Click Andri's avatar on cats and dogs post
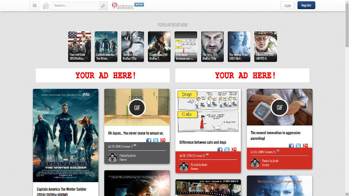Image resolution: width=349 pixels, height=196 pixels. 184,167
